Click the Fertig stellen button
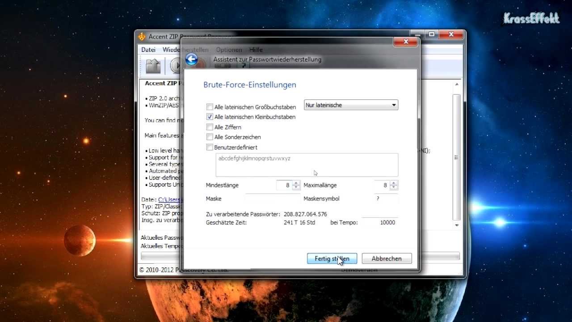Screen dimensions: 572x322 (x=332, y=258)
